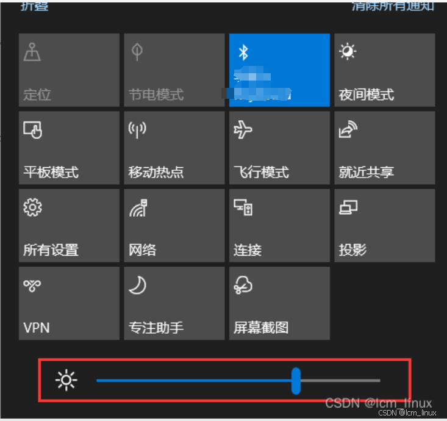The height and width of the screenshot is (421, 447).
Task: Click the sun icon on 夜间模式 tile
Action: 348,52
